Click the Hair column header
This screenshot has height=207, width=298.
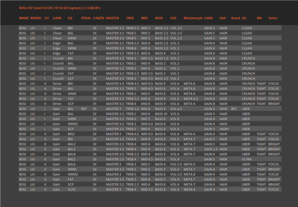point(223,18)
